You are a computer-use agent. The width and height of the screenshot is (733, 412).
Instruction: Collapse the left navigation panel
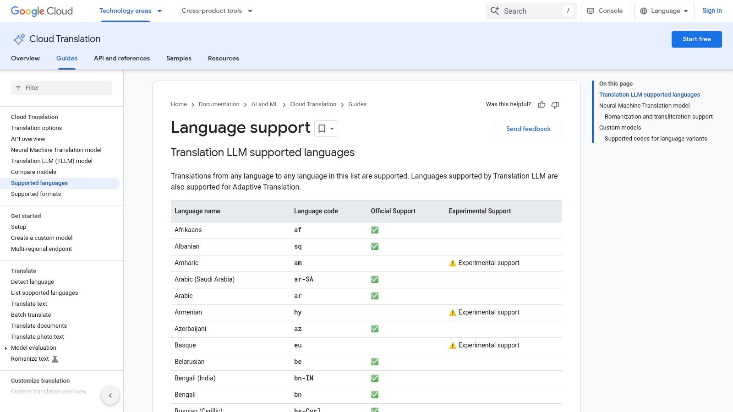110,395
